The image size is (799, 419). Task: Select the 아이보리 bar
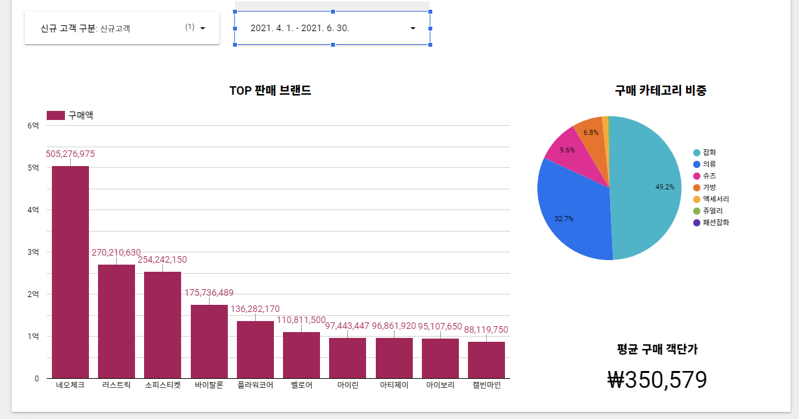tap(440, 358)
